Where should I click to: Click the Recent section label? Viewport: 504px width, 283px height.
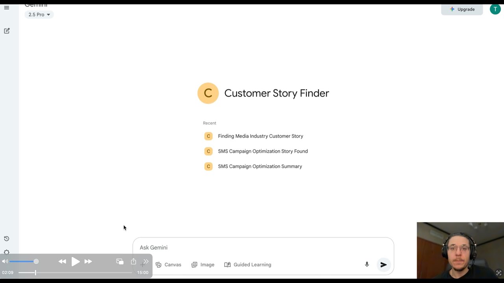(209, 123)
